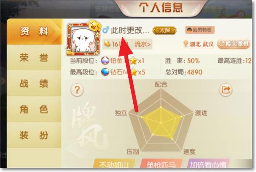Open the 角色 character tab

(34, 109)
